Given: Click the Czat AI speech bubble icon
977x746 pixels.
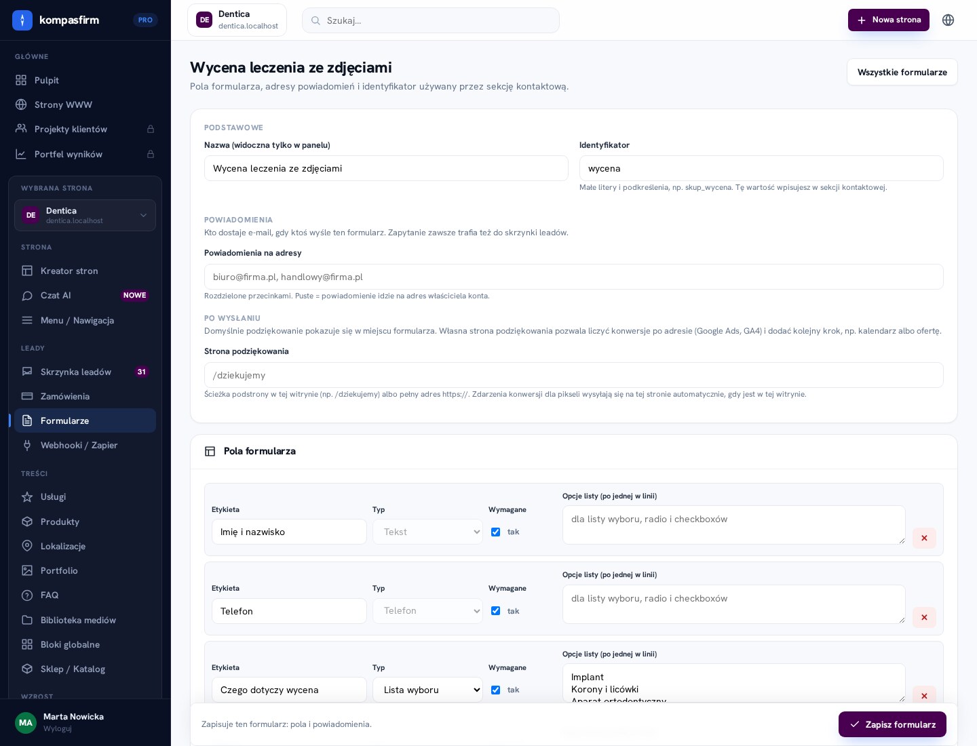Looking at the screenshot, I should [27, 295].
